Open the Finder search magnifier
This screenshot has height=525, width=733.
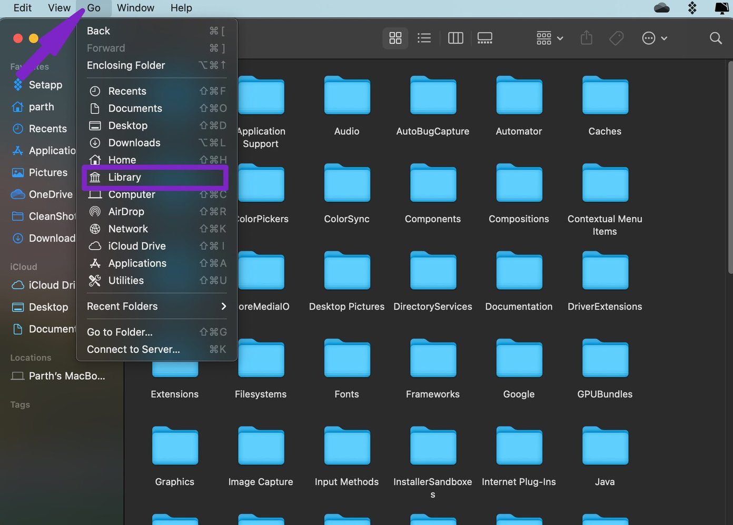[x=716, y=38]
